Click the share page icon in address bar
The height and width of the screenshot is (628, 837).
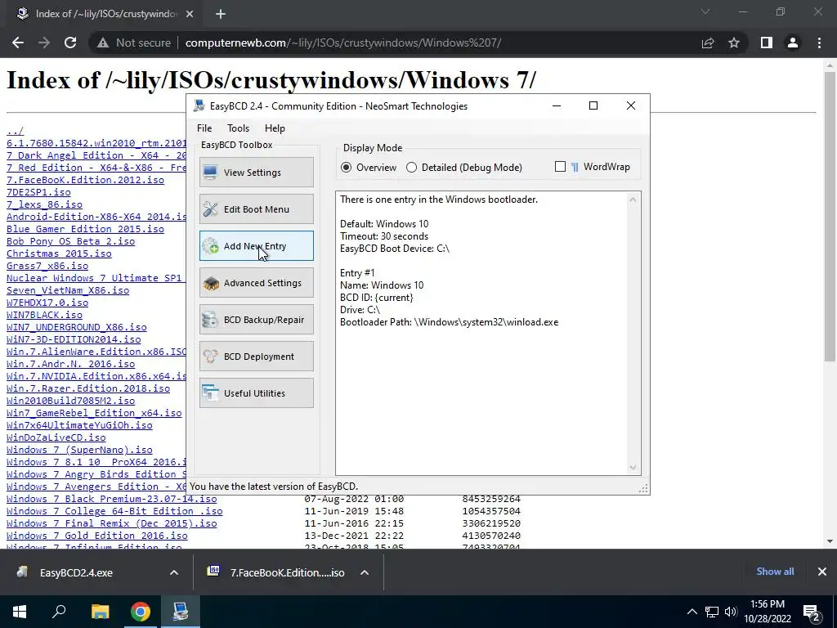[x=708, y=43]
